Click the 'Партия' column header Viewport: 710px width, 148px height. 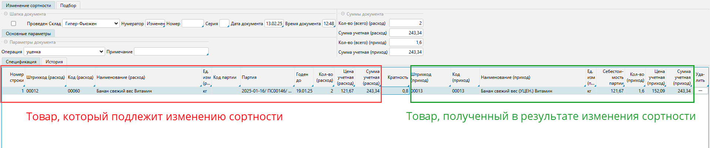point(267,77)
